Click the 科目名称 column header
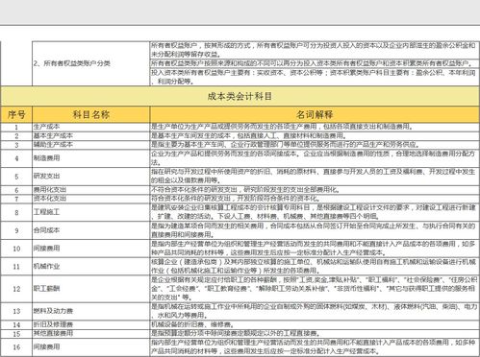Image resolution: width=480 pixels, height=357 pixels. click(91, 114)
